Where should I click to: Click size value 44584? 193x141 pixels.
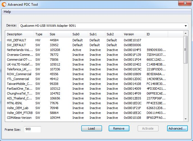coord(54,40)
